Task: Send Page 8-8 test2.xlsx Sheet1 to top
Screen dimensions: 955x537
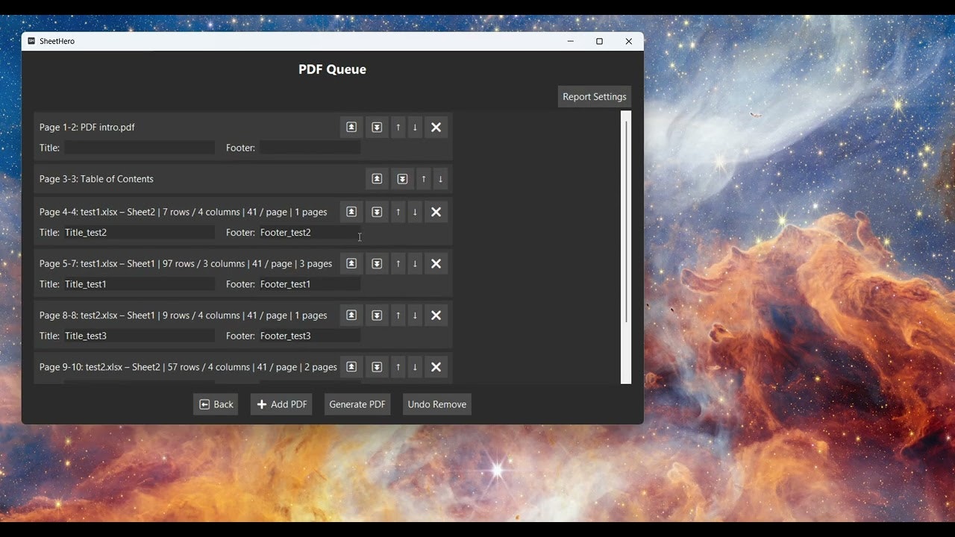Action: pyautogui.click(x=351, y=315)
